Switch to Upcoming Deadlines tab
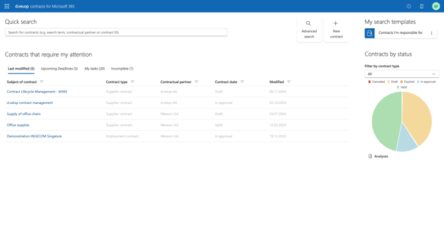Viewport: 444px width, 238px height. pyautogui.click(x=59, y=68)
